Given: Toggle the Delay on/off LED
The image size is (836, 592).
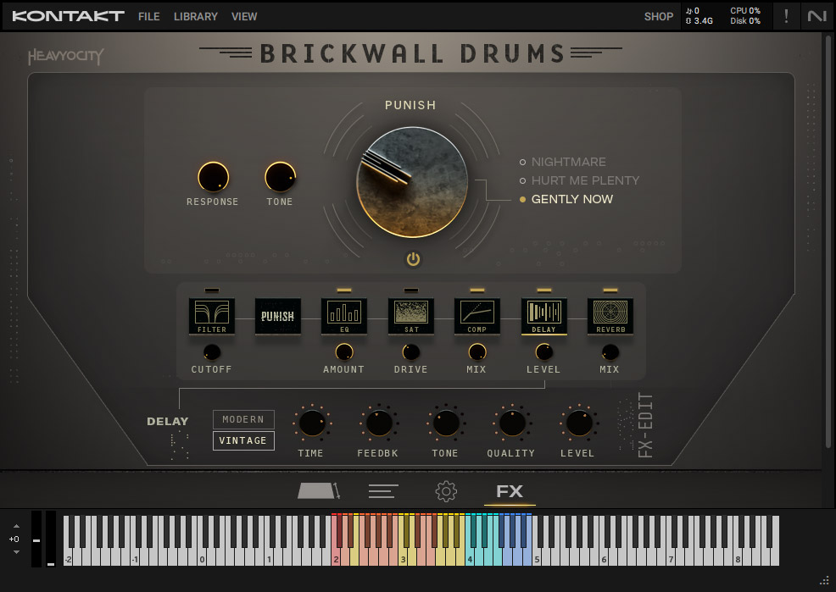Looking at the screenshot, I should [x=543, y=290].
